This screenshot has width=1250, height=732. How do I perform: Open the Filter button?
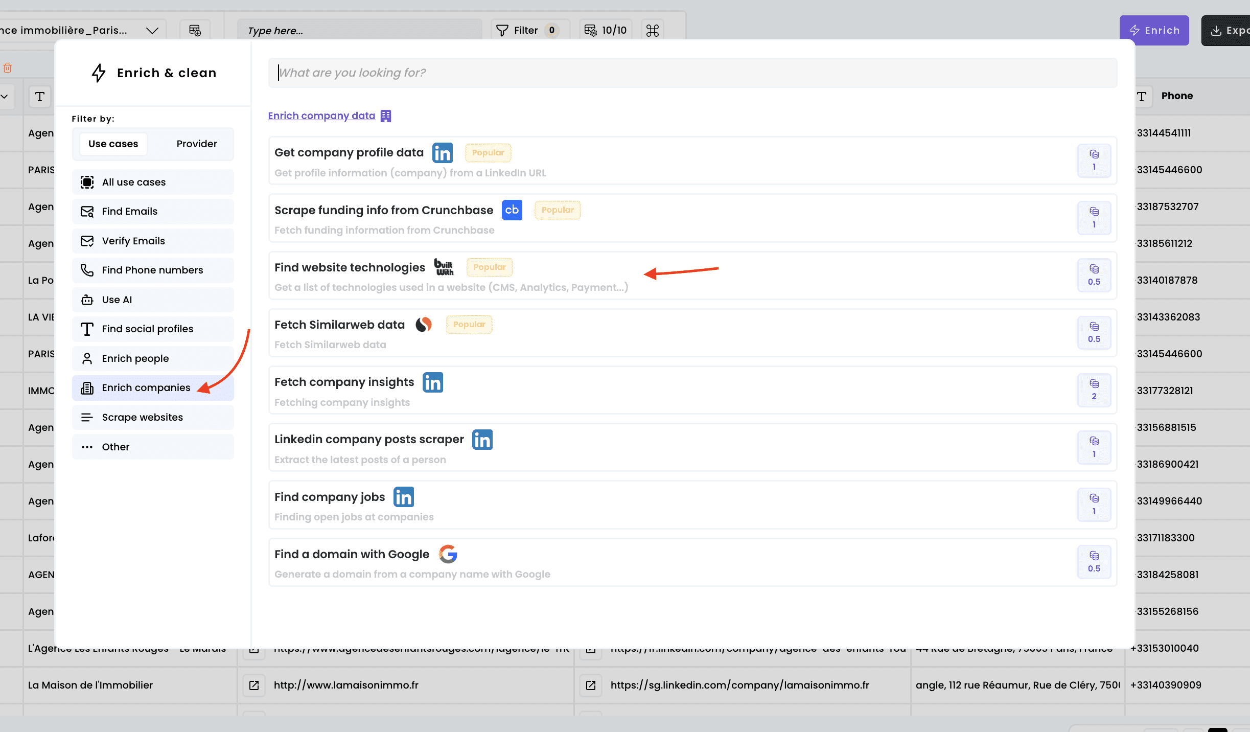point(525,31)
